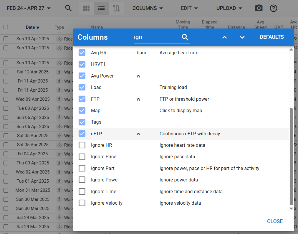Select the Mon 31 Mar 2025 row checkbox
The image size is (298, 234).
pos(6,190)
